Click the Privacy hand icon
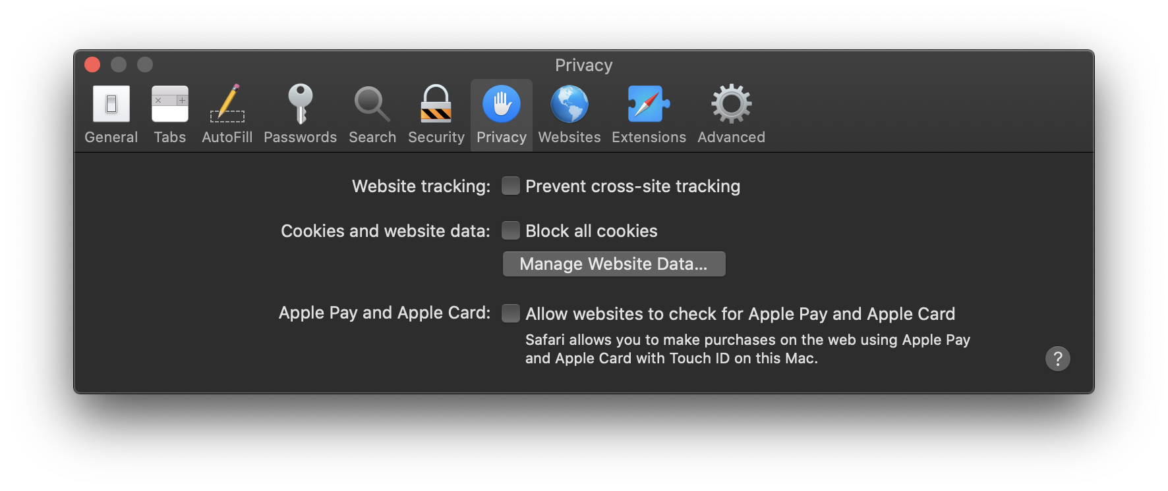The image size is (1168, 491). (502, 104)
